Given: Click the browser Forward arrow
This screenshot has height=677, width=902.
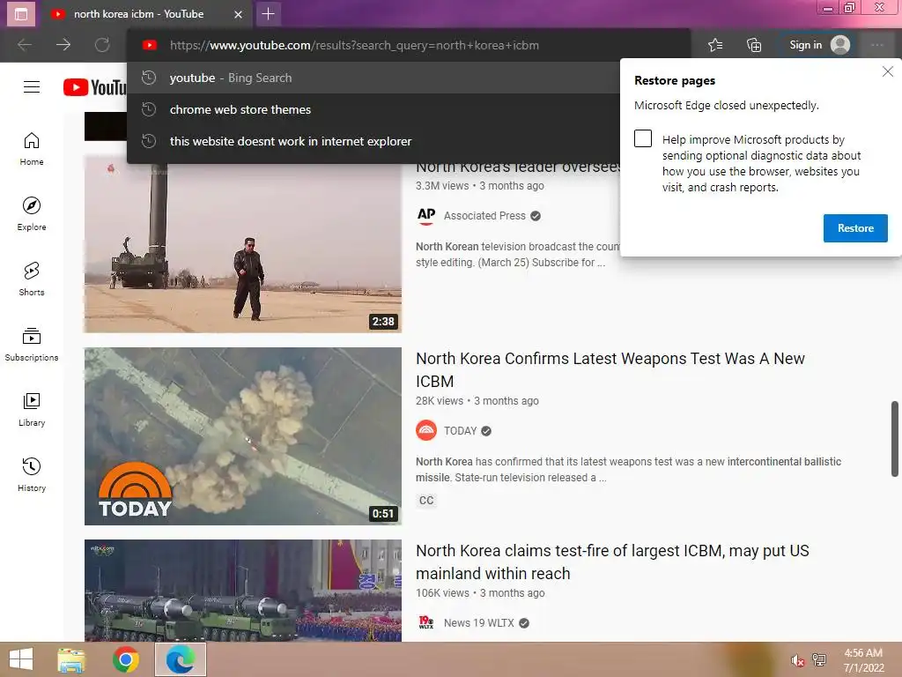Looking at the screenshot, I should [63, 45].
